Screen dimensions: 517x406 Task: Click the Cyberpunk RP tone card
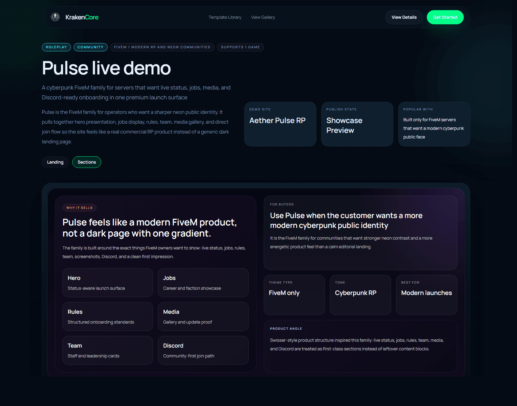tap(360, 295)
